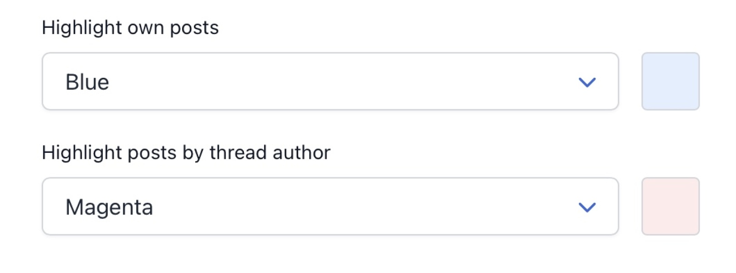Open the Highlight posts by thread author dropdown

pos(330,207)
